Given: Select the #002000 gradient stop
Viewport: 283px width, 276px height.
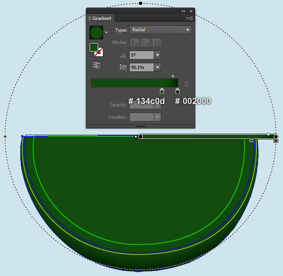Looking at the screenshot, I should (x=177, y=91).
